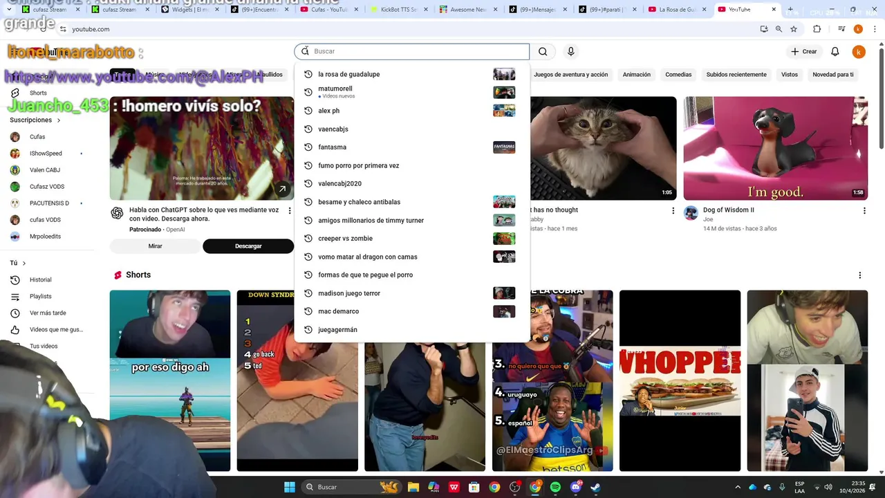
Task: Start voice search with microphone icon
Action: (x=570, y=51)
